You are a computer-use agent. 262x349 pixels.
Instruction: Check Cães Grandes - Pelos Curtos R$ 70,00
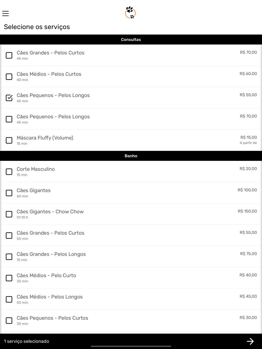[9, 55]
